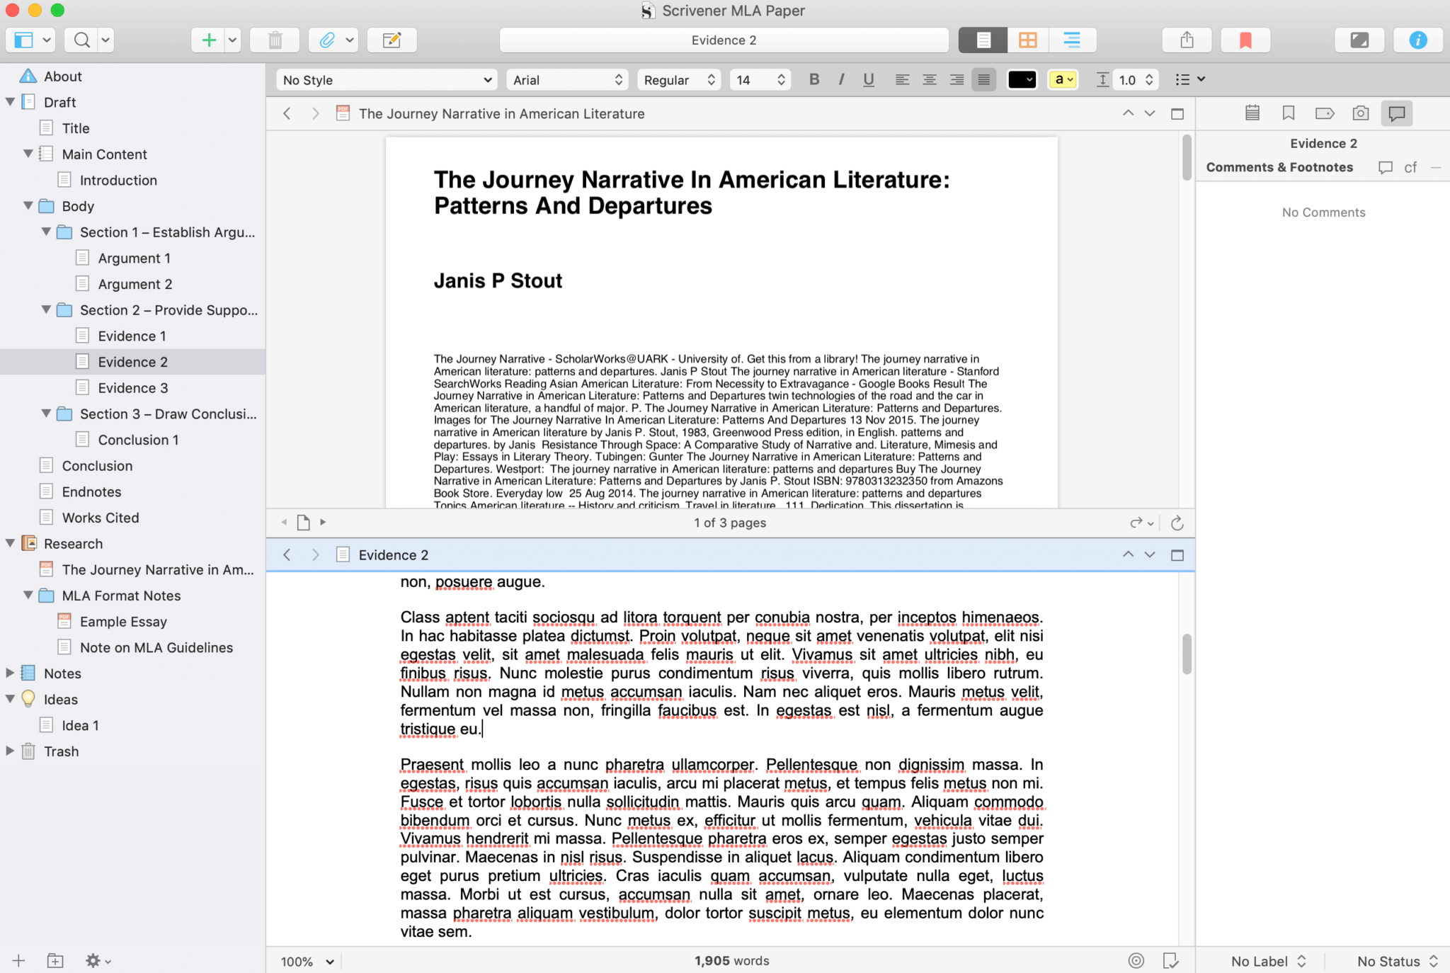The image size is (1450, 973).
Task: Open the black text color swatch
Action: pyautogui.click(x=1022, y=79)
